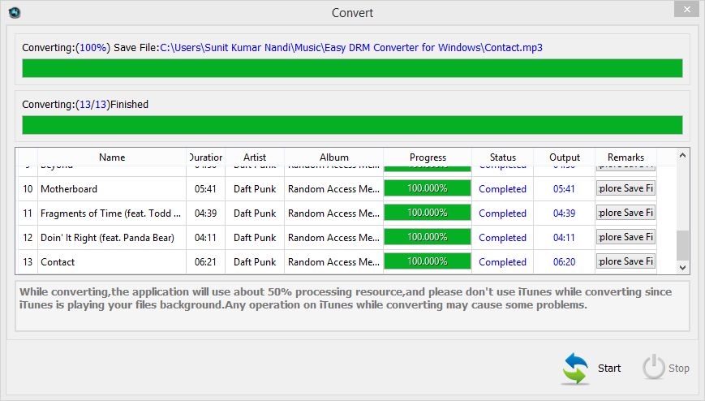705x401 pixels.
Task: Click the Artist column header
Action: click(254, 157)
